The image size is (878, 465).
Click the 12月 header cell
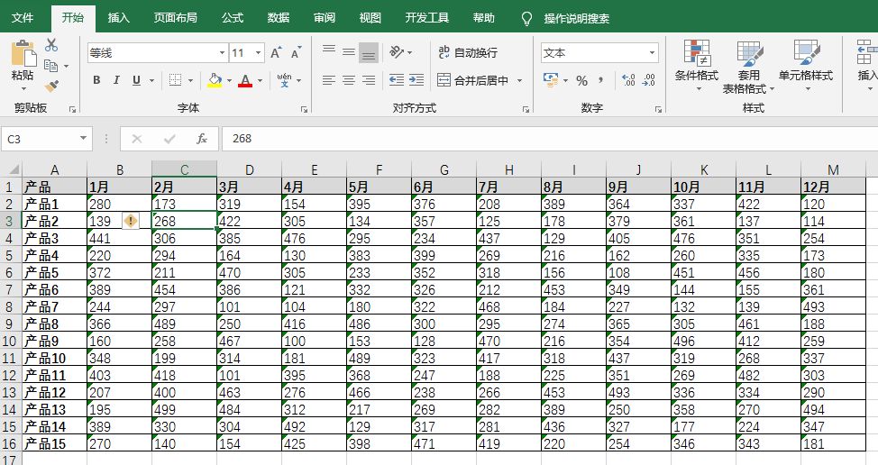click(833, 187)
